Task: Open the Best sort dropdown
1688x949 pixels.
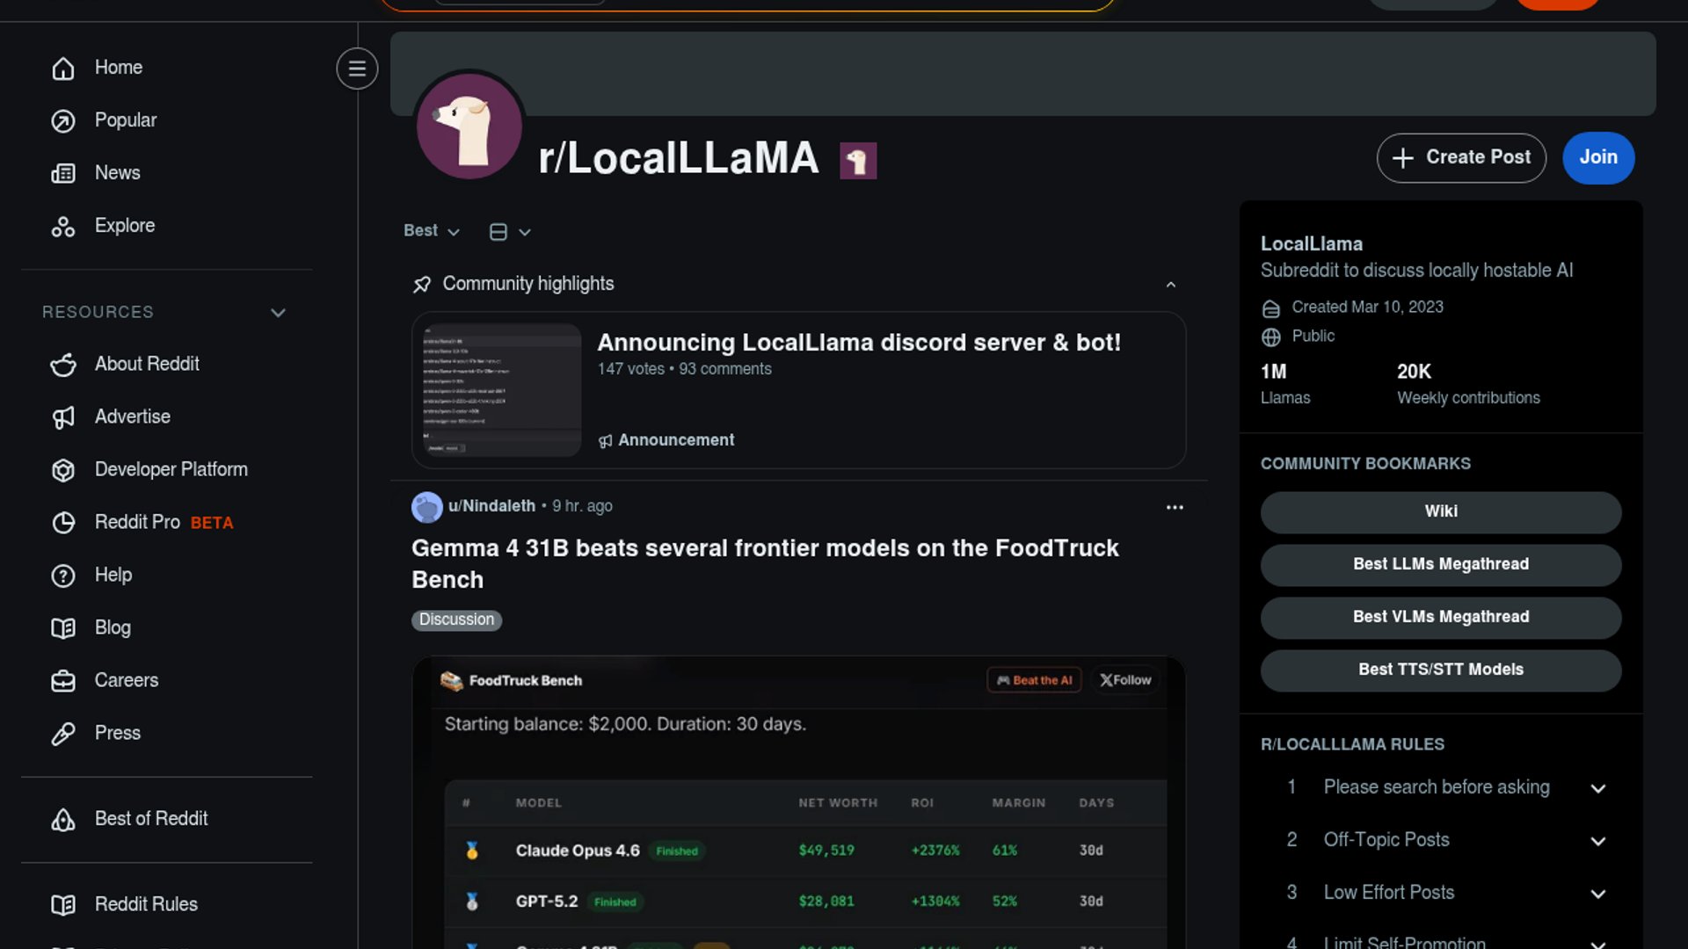Action: [x=431, y=231]
